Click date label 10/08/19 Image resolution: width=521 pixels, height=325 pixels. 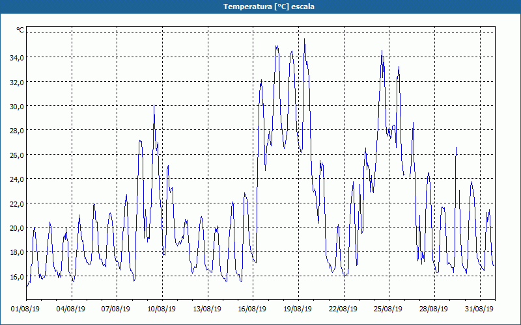162,309
